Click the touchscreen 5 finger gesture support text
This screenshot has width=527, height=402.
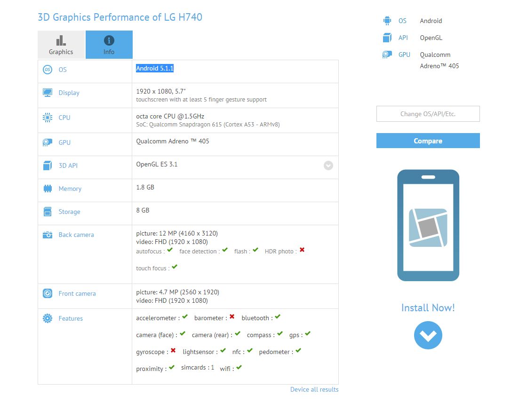click(201, 100)
